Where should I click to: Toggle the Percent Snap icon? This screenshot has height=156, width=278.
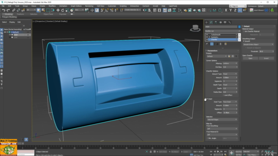coord(112,10)
